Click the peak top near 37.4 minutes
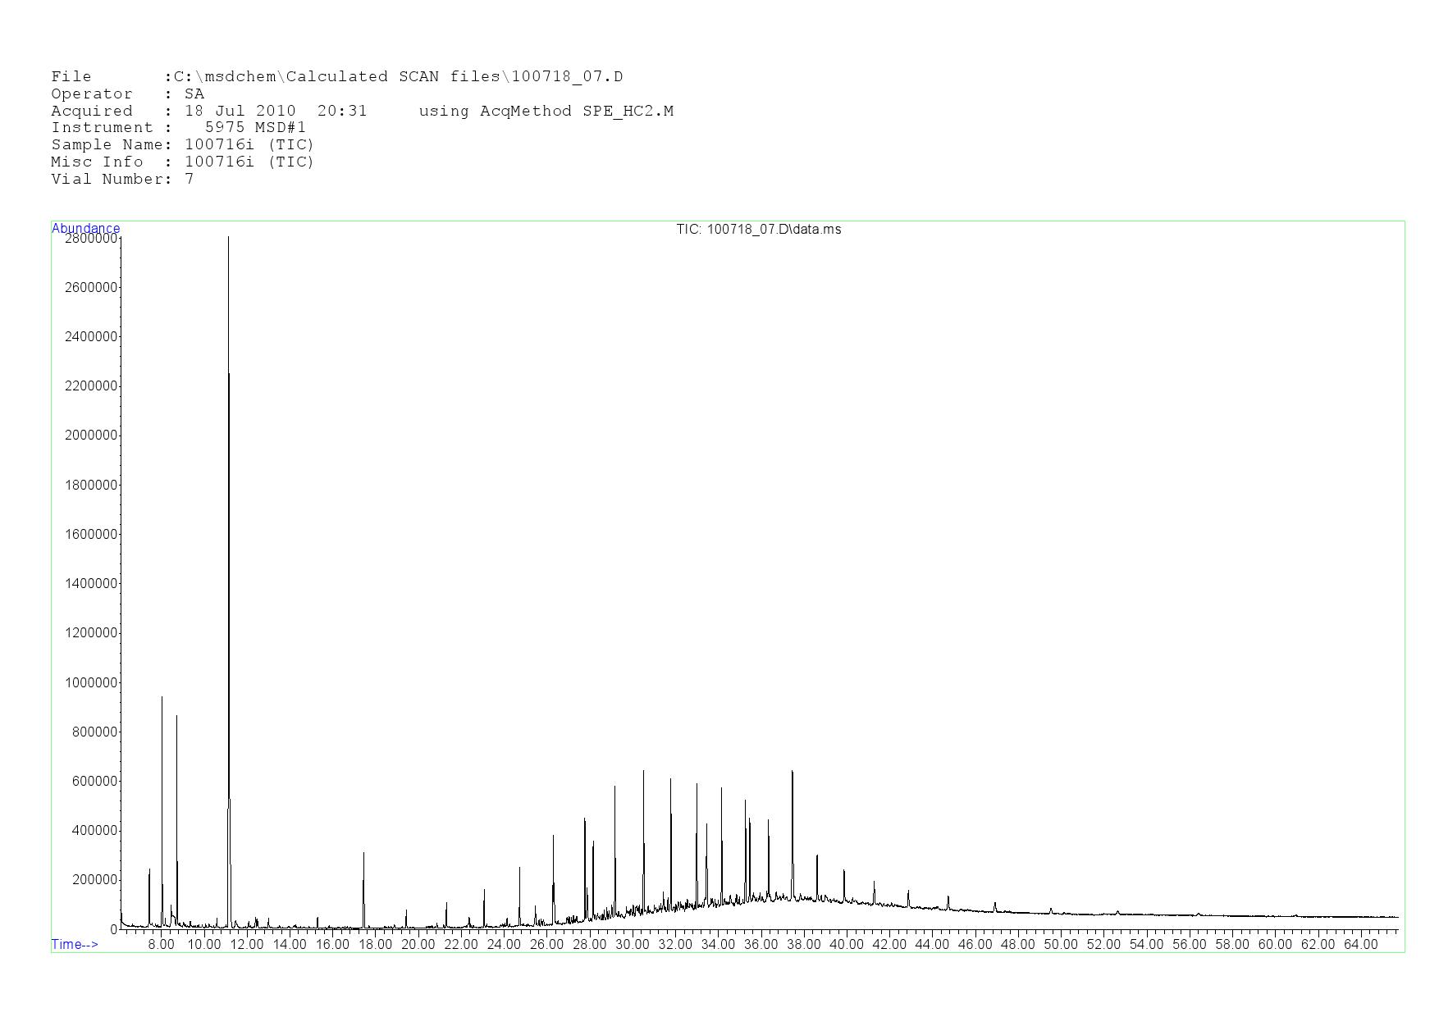The height and width of the screenshot is (1017, 1439). tap(792, 773)
